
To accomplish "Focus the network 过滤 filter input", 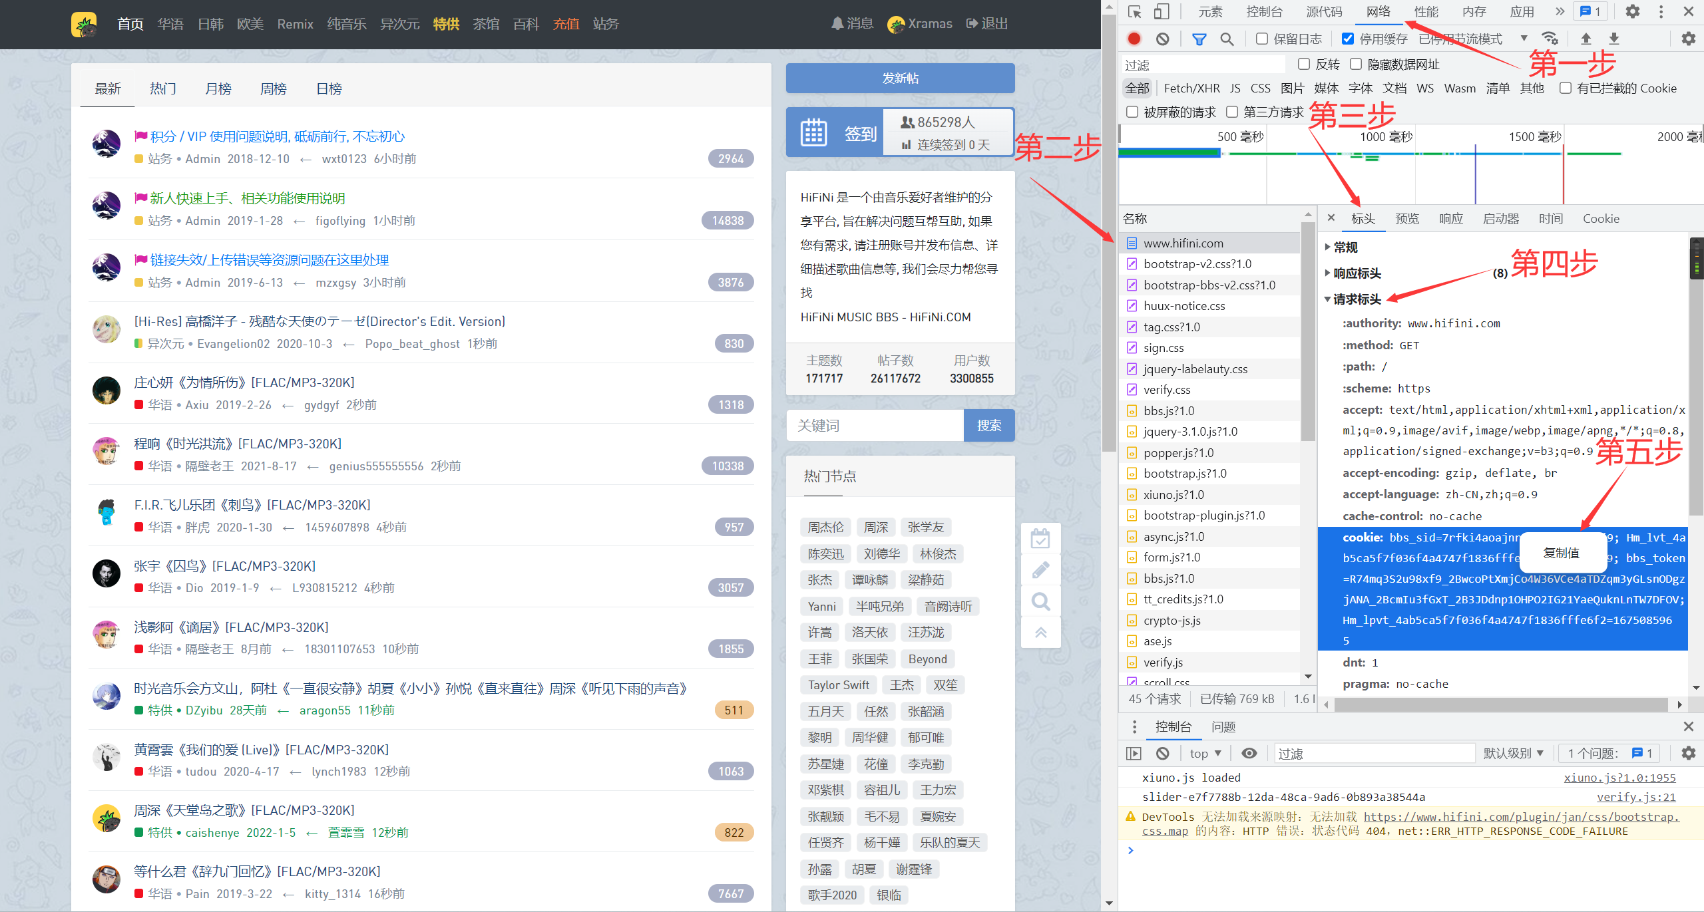I will (1203, 65).
